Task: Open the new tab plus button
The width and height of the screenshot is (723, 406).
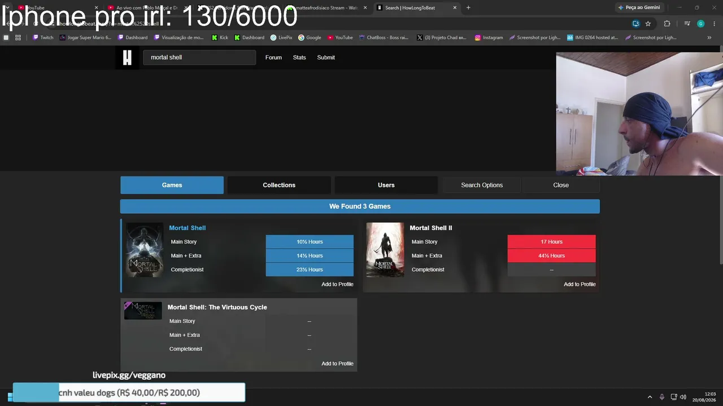Action: tap(468, 8)
